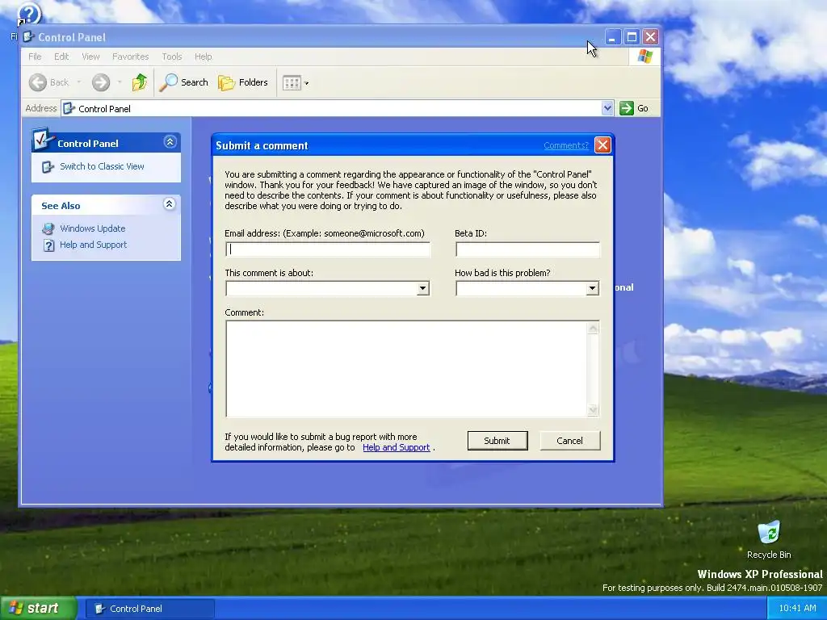Open Help and Support sidebar link

(94, 245)
